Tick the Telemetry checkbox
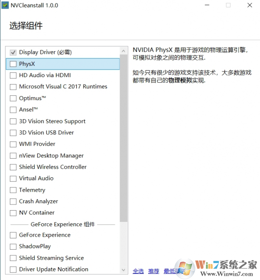Viewport: 260px width, 280px height. [x=13, y=190]
